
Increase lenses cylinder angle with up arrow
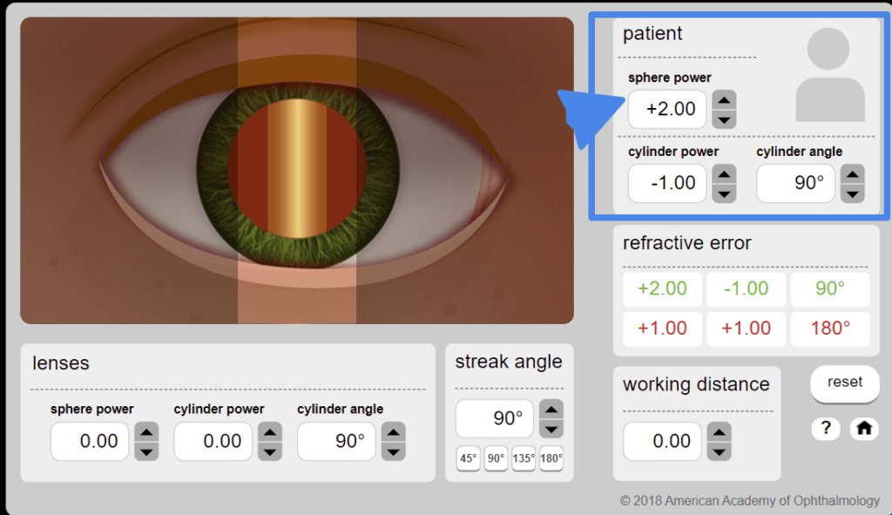[x=394, y=431]
